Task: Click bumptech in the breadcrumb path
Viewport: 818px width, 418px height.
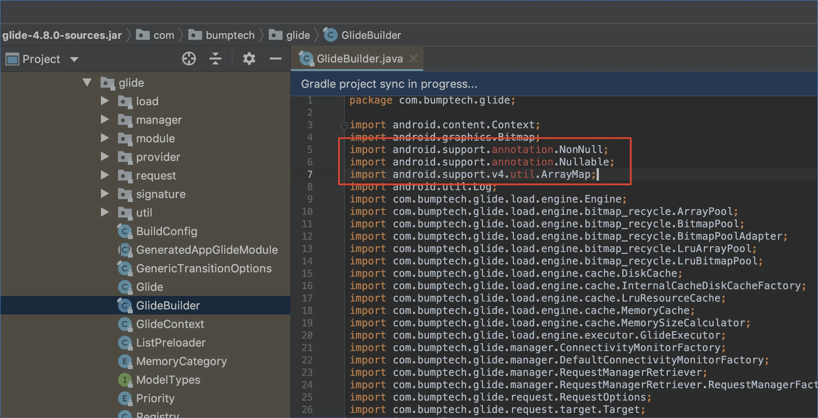Action: (230, 35)
